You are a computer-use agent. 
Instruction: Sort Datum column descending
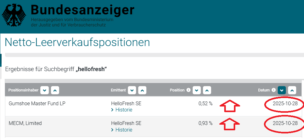coord(282,90)
